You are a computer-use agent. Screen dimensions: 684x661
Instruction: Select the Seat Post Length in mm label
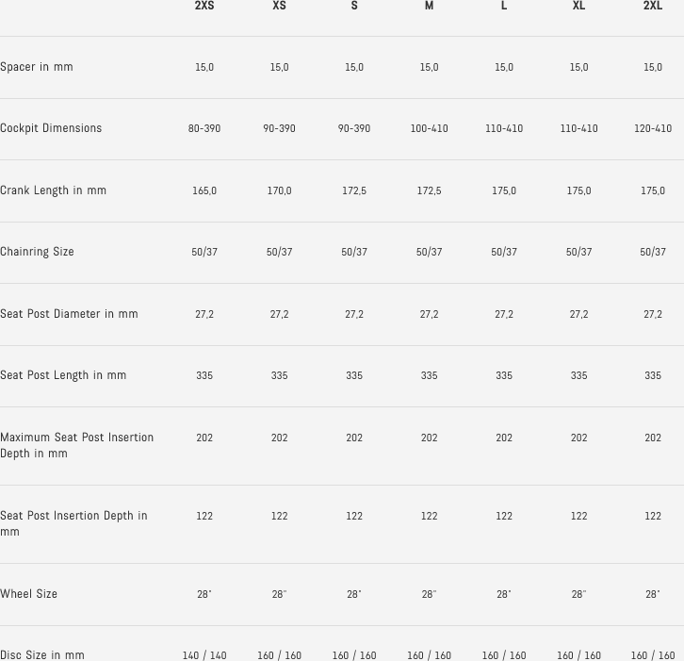(x=63, y=375)
